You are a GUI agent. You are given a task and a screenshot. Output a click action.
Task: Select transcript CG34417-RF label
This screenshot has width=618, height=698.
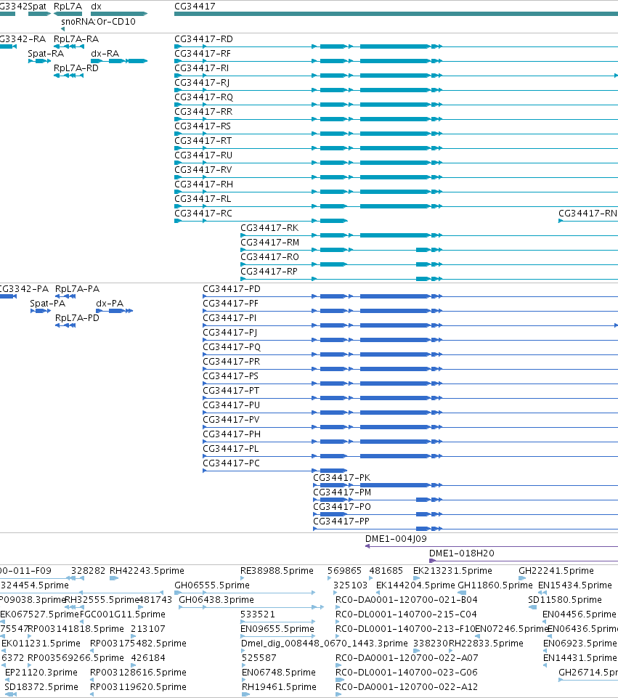pos(203,54)
